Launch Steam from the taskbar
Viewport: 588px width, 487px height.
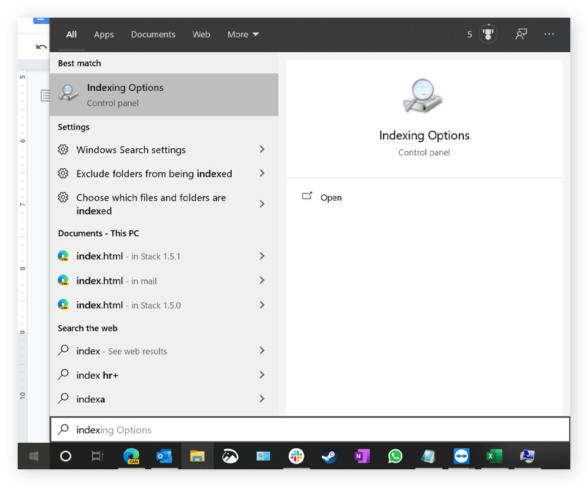click(329, 456)
